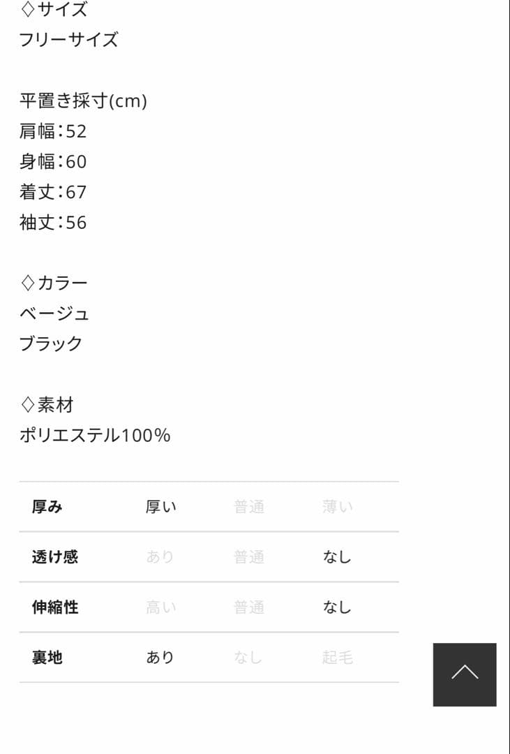
Task: Select 起毛 in the 裏地 row
Action: click(338, 658)
